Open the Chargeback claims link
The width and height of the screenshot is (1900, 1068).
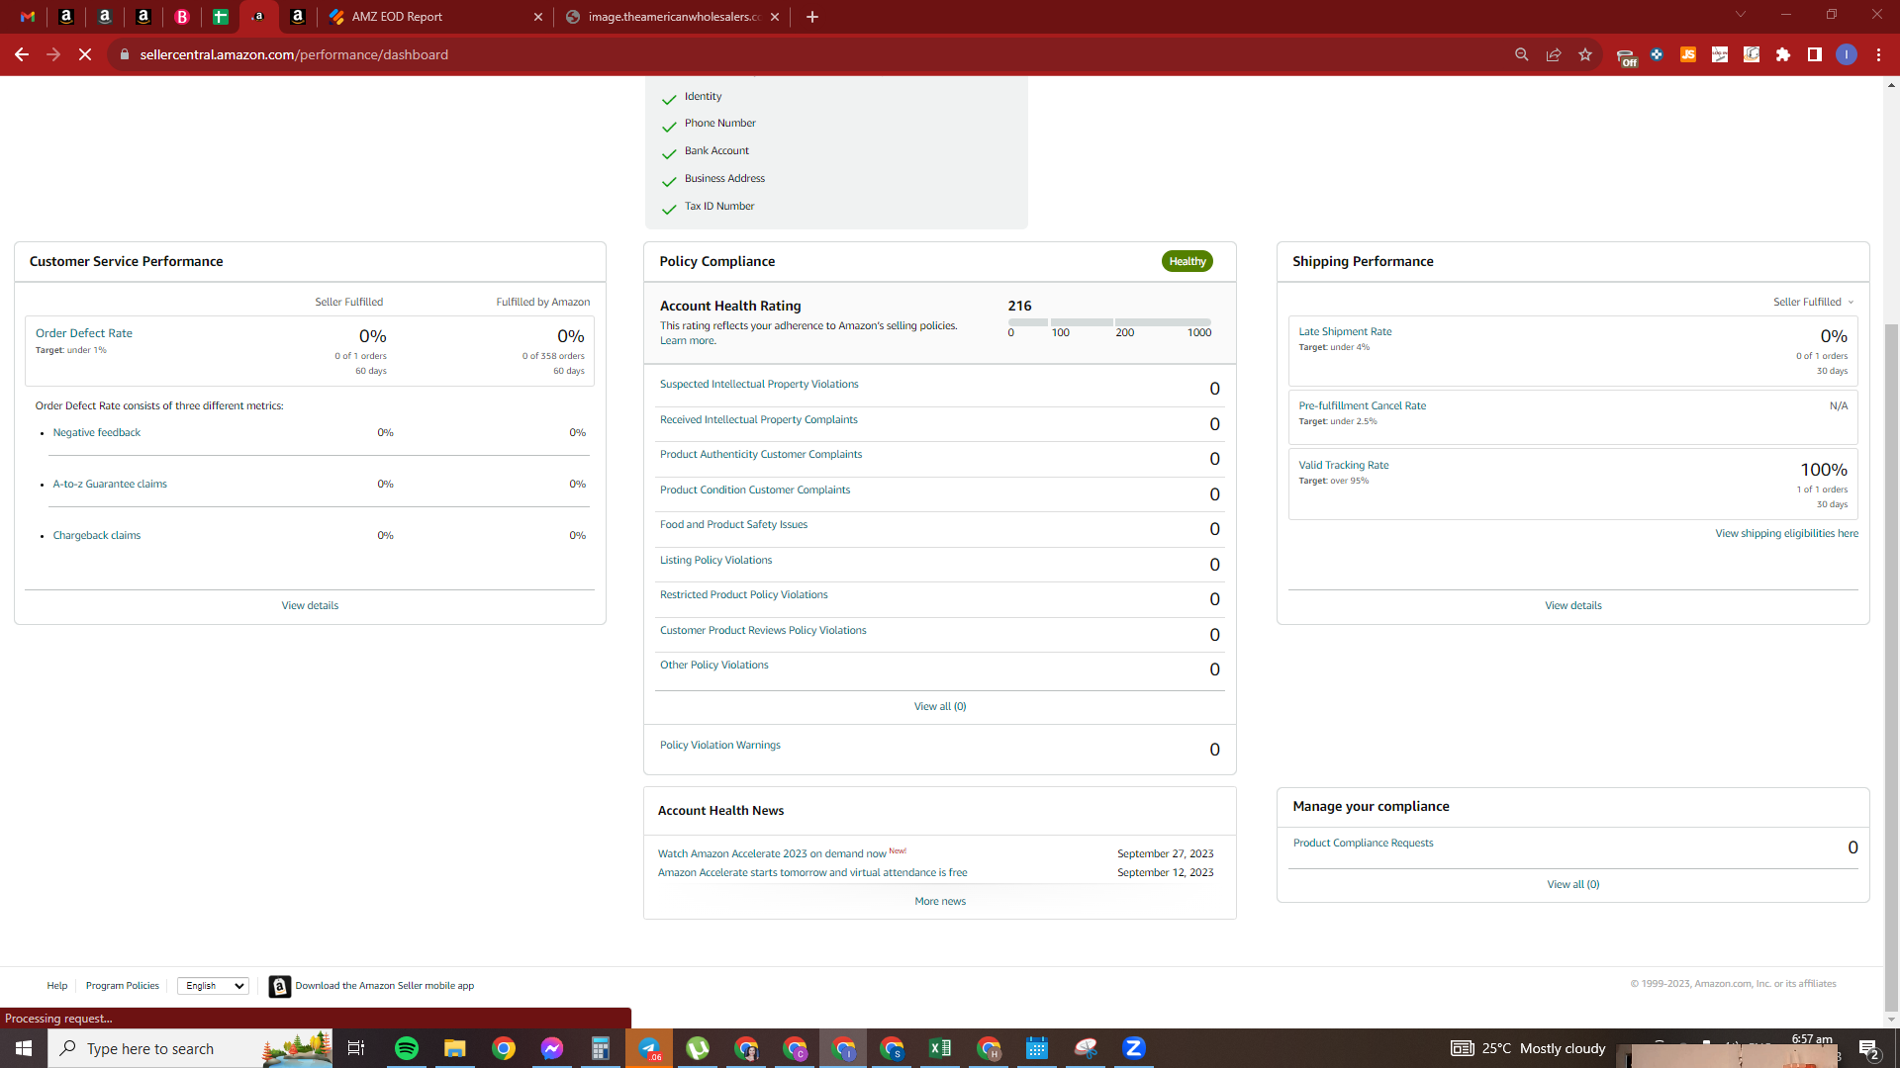click(97, 535)
